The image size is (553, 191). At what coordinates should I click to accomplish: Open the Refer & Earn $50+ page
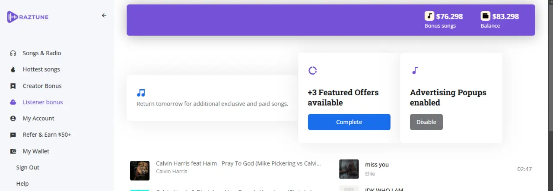tap(47, 135)
